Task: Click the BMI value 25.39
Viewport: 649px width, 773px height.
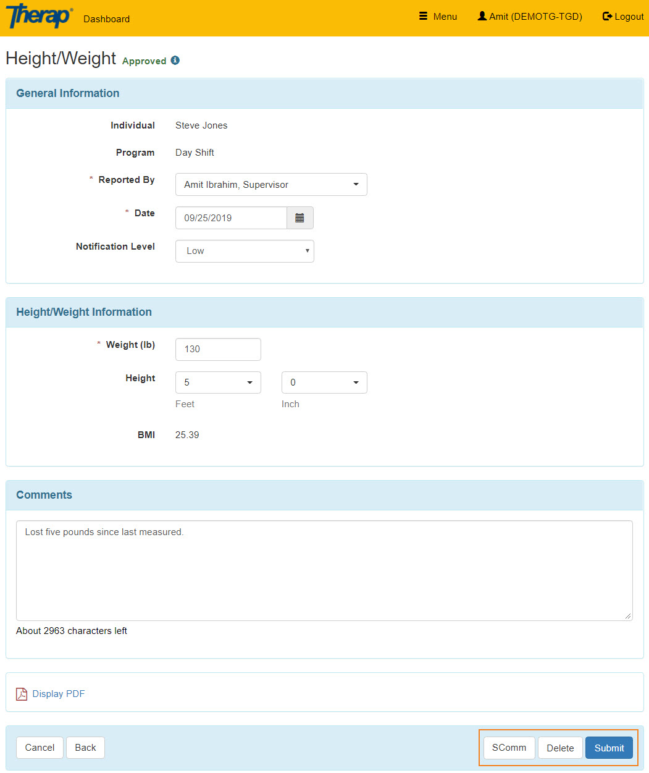Action: 187,435
